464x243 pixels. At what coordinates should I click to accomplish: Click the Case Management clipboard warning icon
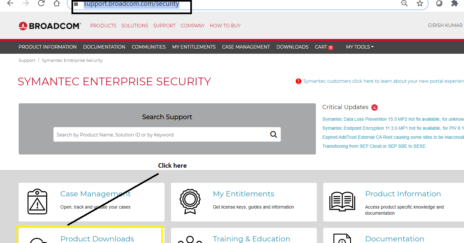(x=37, y=201)
